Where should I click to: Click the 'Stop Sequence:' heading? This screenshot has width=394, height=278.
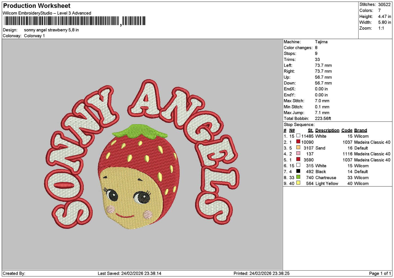[x=299, y=125]
